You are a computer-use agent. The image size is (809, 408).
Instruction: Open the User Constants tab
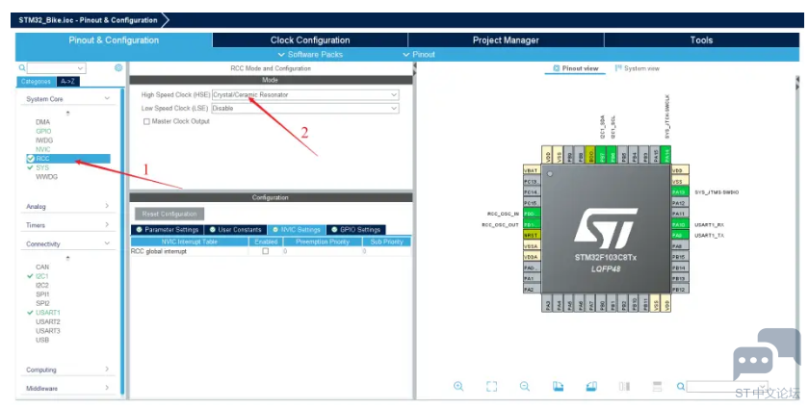[235, 230]
